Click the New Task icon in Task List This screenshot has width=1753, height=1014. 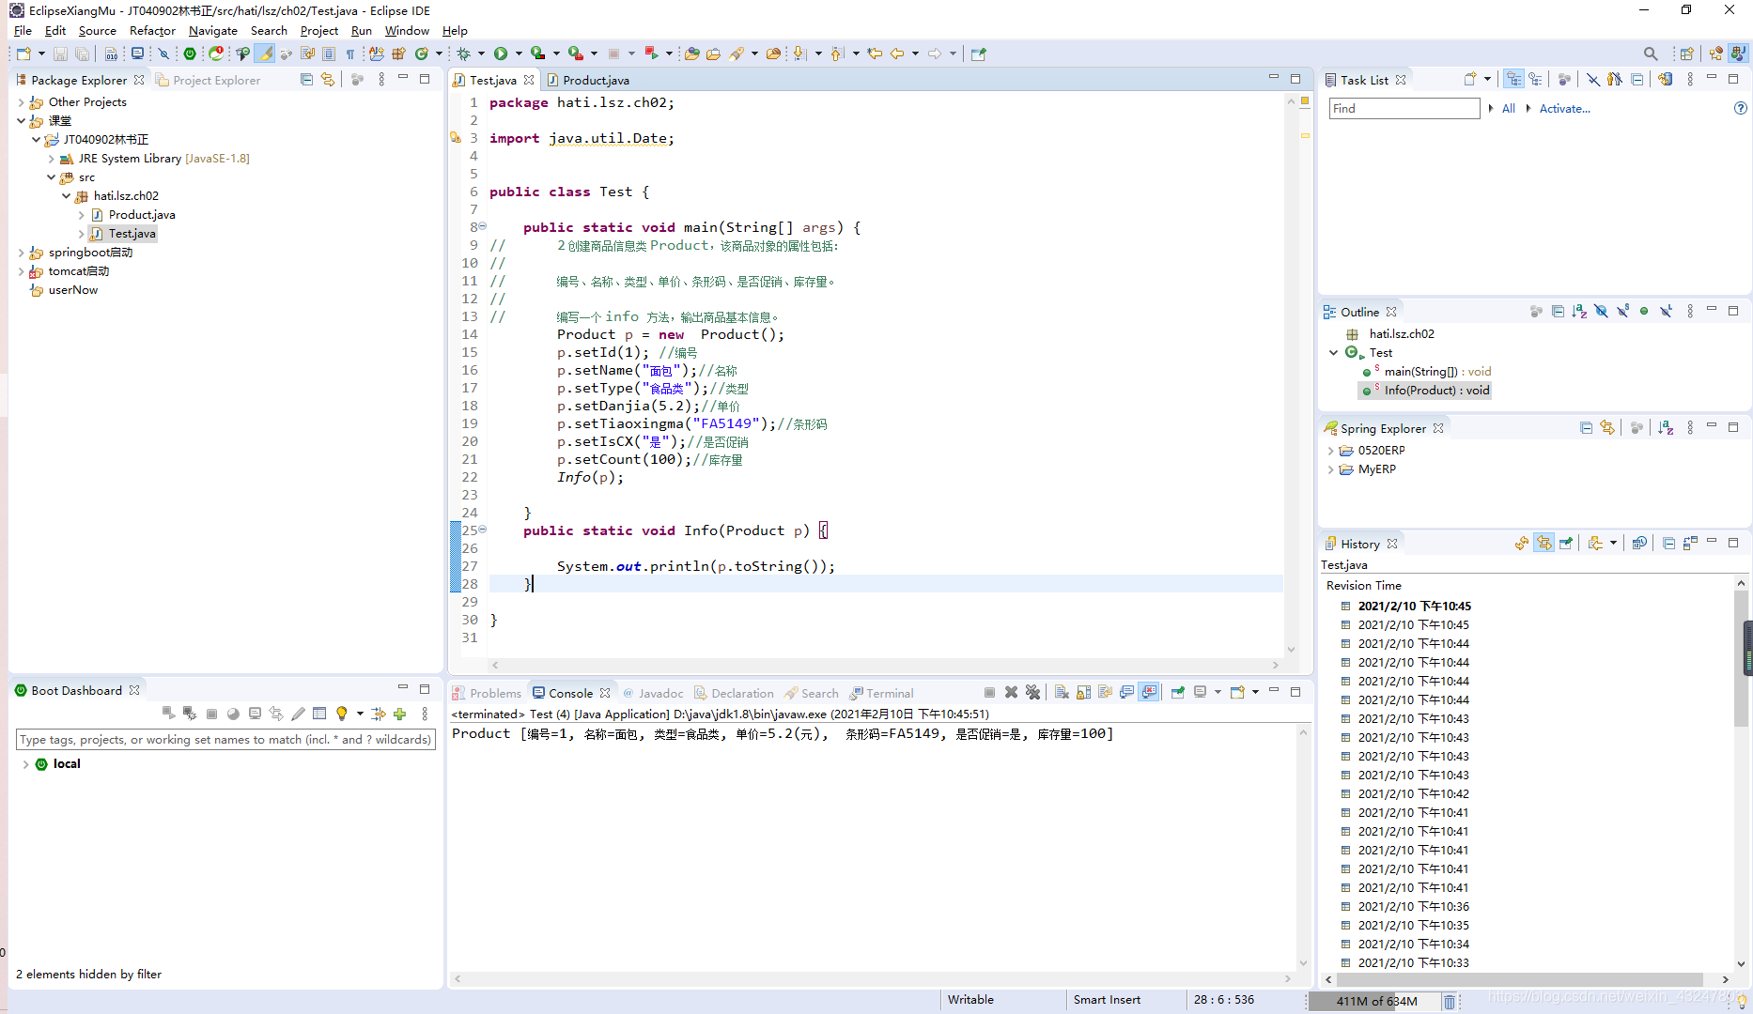click(x=1470, y=80)
